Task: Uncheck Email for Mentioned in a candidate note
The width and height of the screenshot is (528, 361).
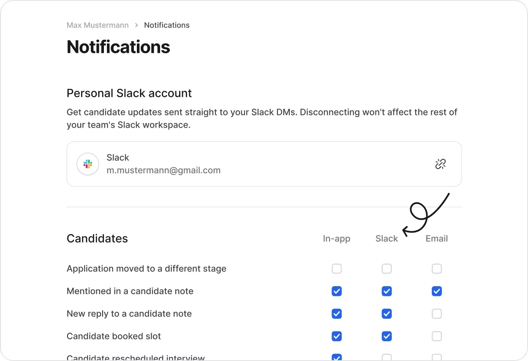Action: click(x=437, y=291)
